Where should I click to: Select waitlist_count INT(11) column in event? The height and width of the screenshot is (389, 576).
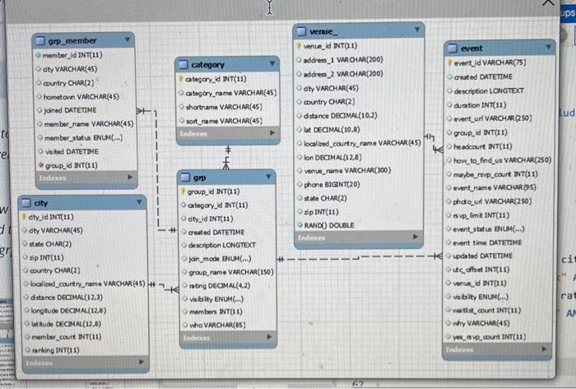pyautogui.click(x=486, y=311)
